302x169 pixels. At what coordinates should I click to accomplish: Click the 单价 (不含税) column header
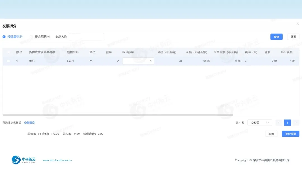(167, 52)
